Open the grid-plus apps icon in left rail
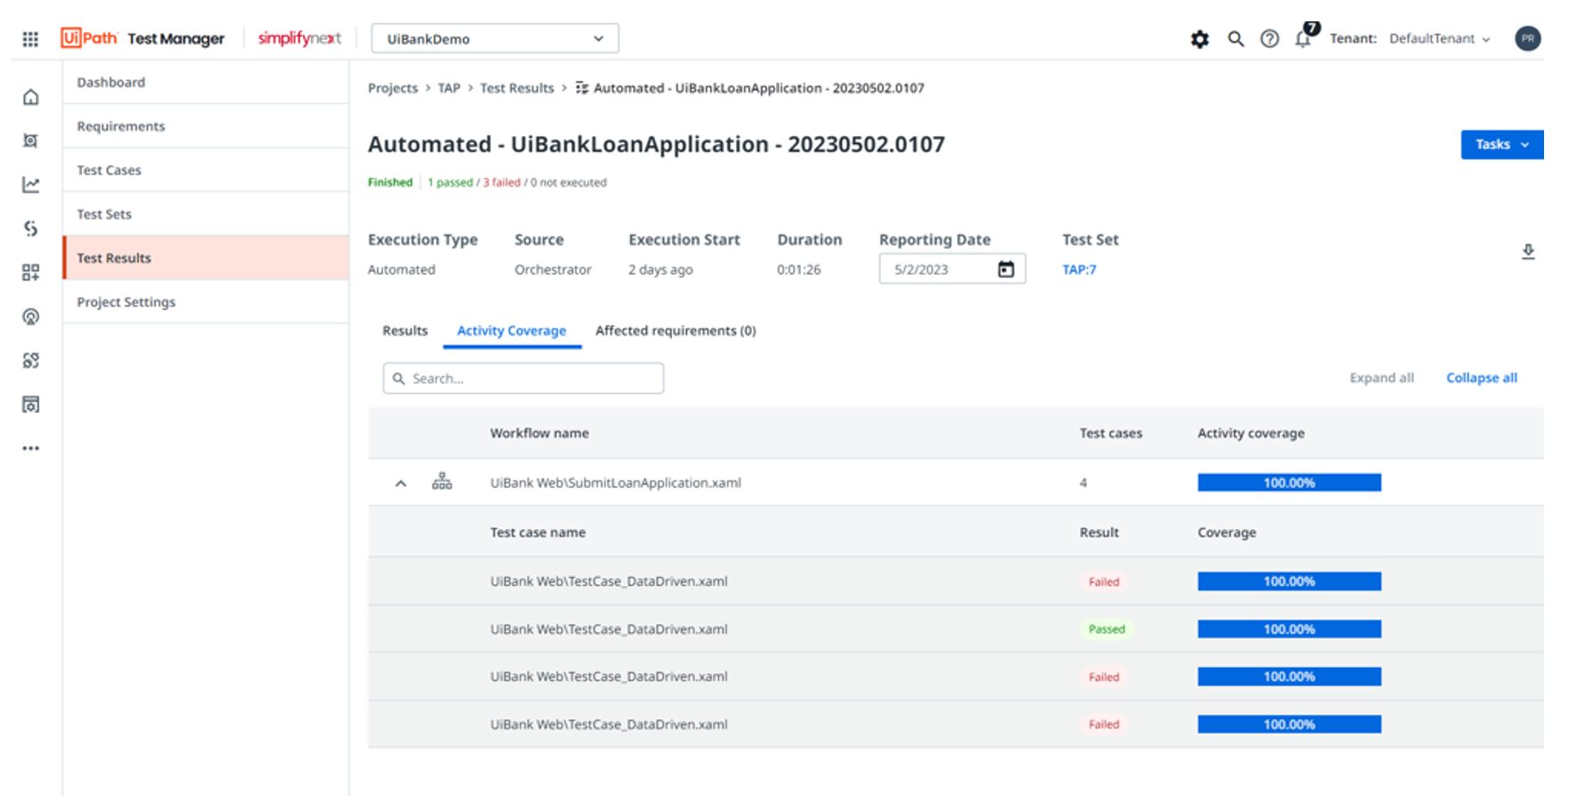This screenshot has height=796, width=1577. pos(31,272)
